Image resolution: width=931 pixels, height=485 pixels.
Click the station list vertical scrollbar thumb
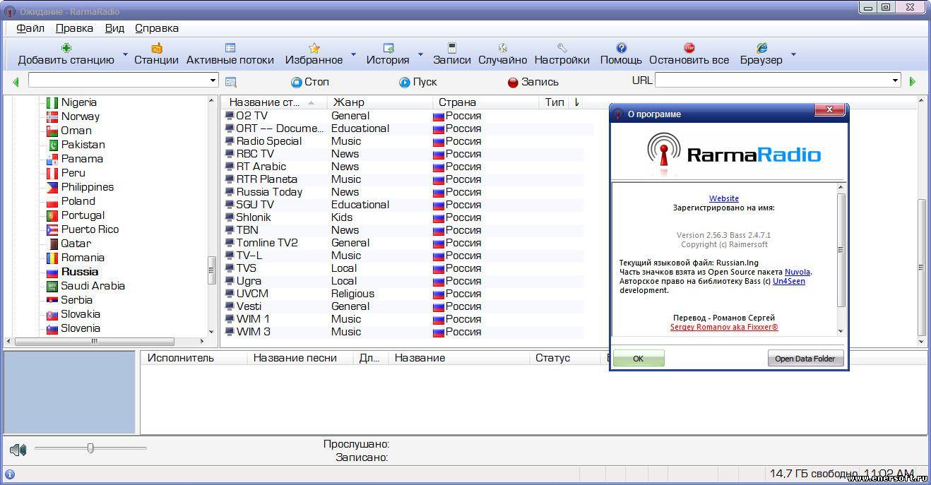(x=921, y=268)
